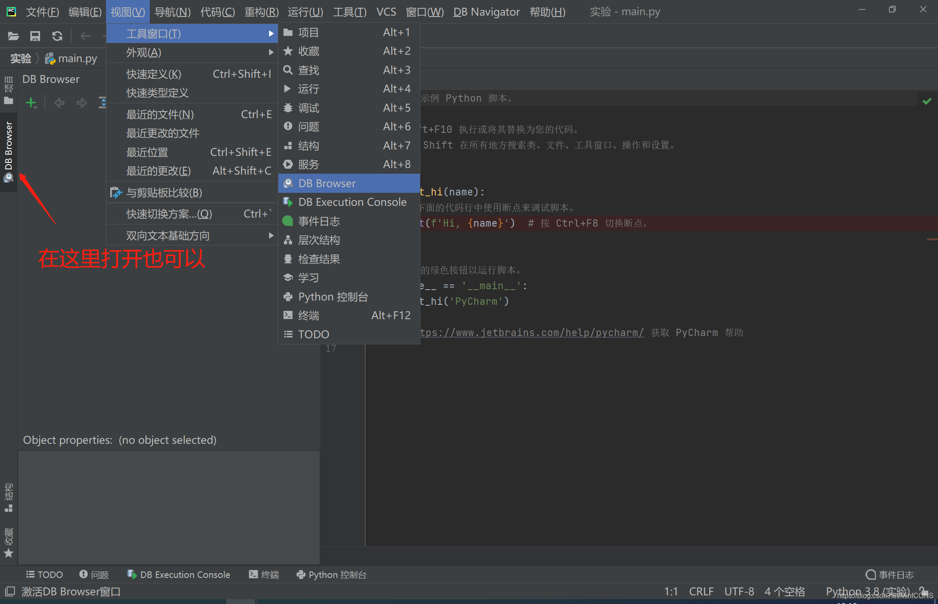Open the Project tool window sidebar tab
This screenshot has height=604, width=938.
(8, 91)
